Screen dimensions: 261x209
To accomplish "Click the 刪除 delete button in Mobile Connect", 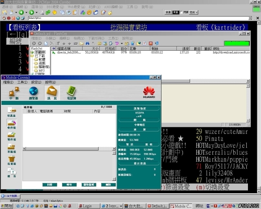I will [x=108, y=185].
